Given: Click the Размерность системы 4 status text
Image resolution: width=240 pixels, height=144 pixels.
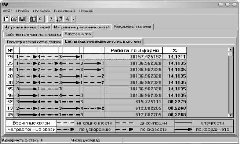Looking at the screenshot, I should [x=22, y=140].
